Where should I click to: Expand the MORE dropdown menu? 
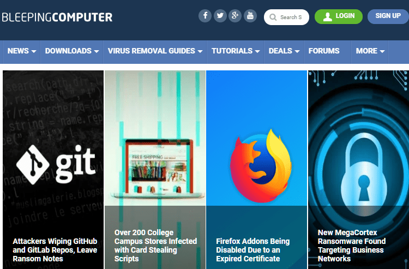(370, 52)
